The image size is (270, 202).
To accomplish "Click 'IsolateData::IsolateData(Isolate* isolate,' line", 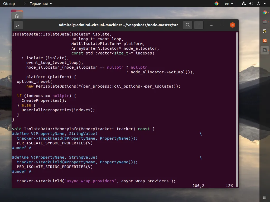I will [62, 34].
